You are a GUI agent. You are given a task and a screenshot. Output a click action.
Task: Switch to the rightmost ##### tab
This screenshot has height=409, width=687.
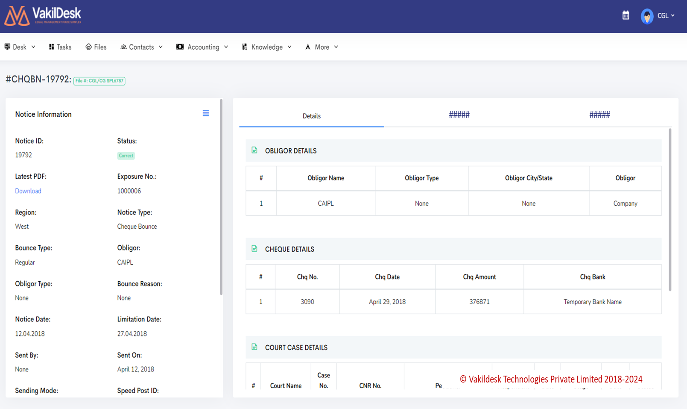[599, 115]
